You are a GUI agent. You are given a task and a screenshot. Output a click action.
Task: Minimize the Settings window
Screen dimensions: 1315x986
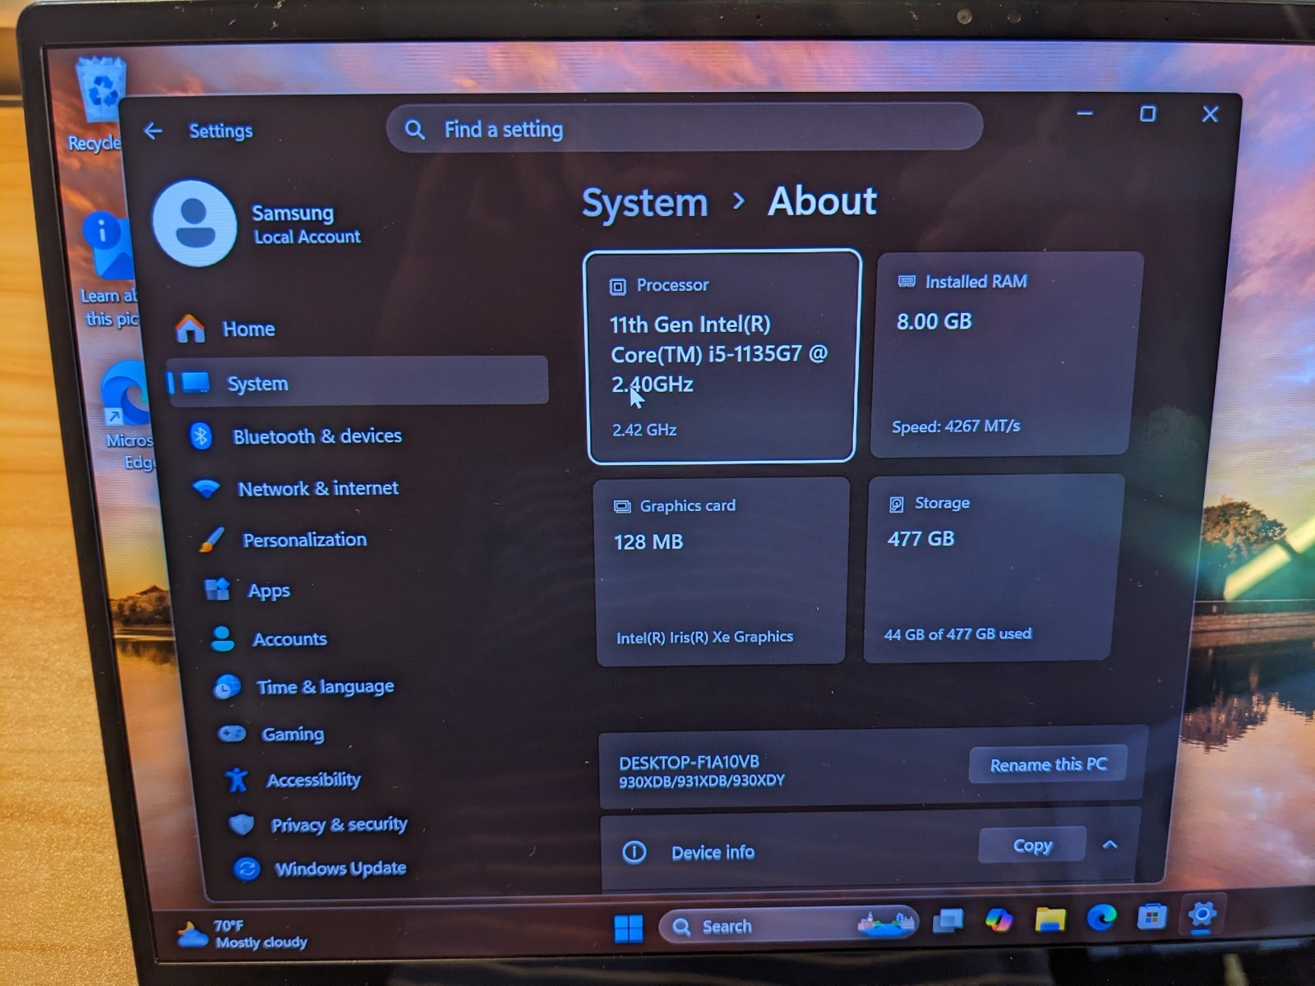[x=1085, y=113]
